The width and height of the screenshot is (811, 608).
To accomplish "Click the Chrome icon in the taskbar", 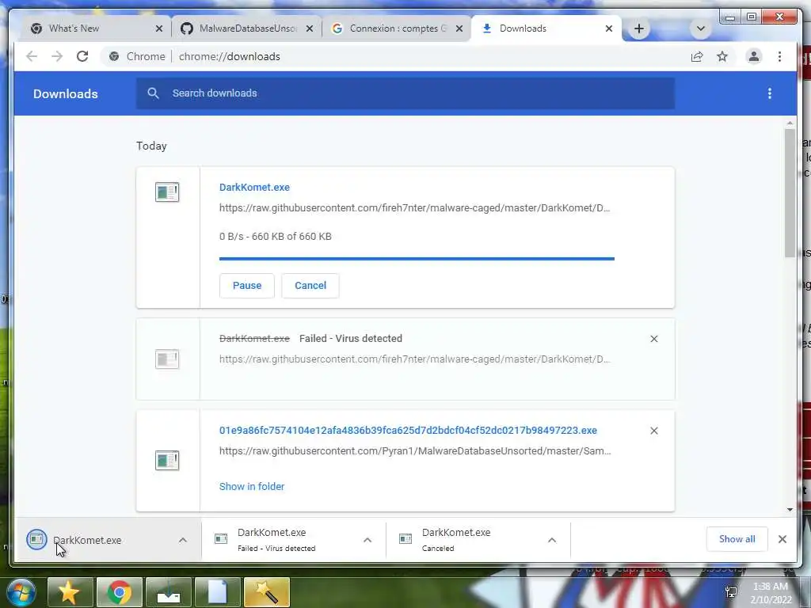I will coord(120,592).
